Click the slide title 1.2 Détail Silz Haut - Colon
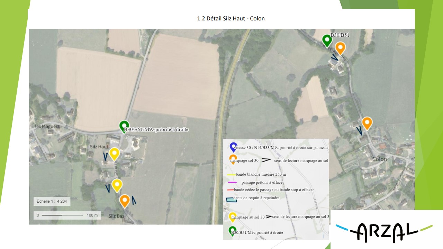The width and height of the screenshot is (443, 249). pos(231,19)
